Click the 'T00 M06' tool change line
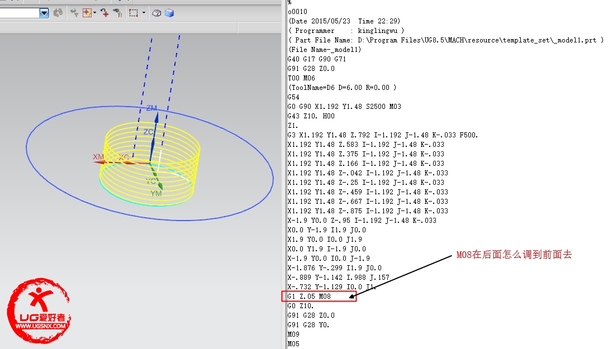The image size is (608, 349). click(x=301, y=78)
